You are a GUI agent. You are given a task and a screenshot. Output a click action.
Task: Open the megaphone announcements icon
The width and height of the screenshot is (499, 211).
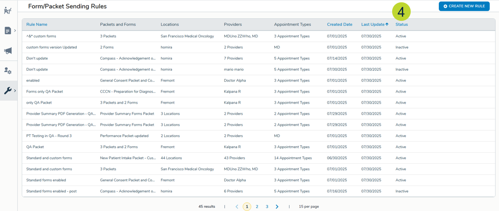[x=8, y=50]
